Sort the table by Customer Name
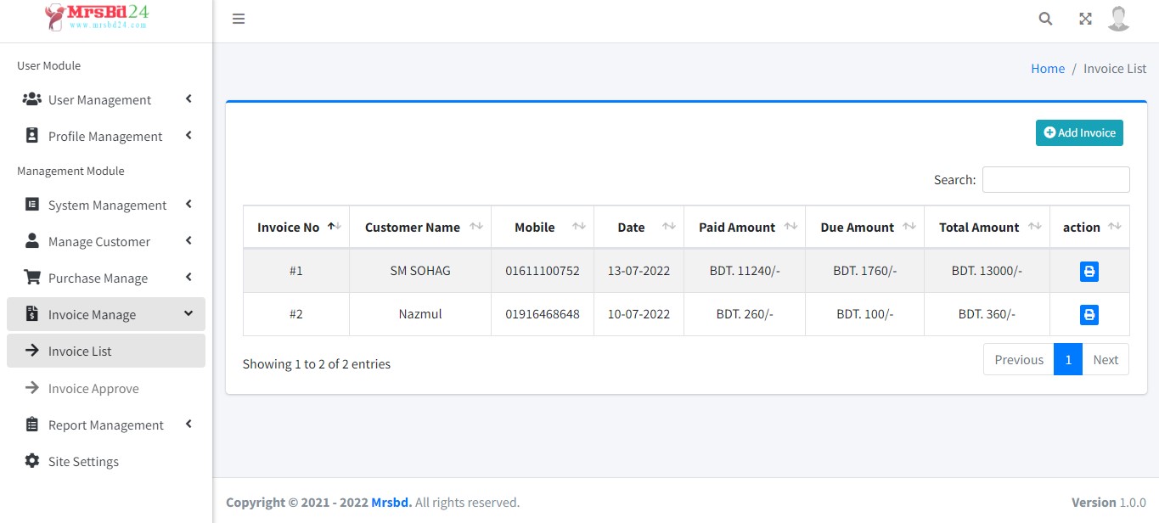 pos(412,227)
